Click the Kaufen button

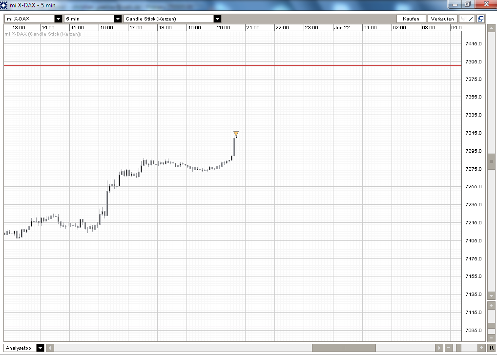click(x=411, y=19)
